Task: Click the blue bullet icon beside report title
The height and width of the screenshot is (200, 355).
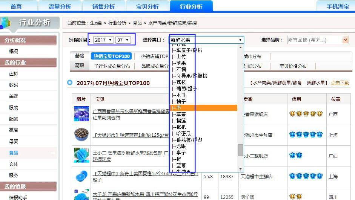Action: pos(70,83)
